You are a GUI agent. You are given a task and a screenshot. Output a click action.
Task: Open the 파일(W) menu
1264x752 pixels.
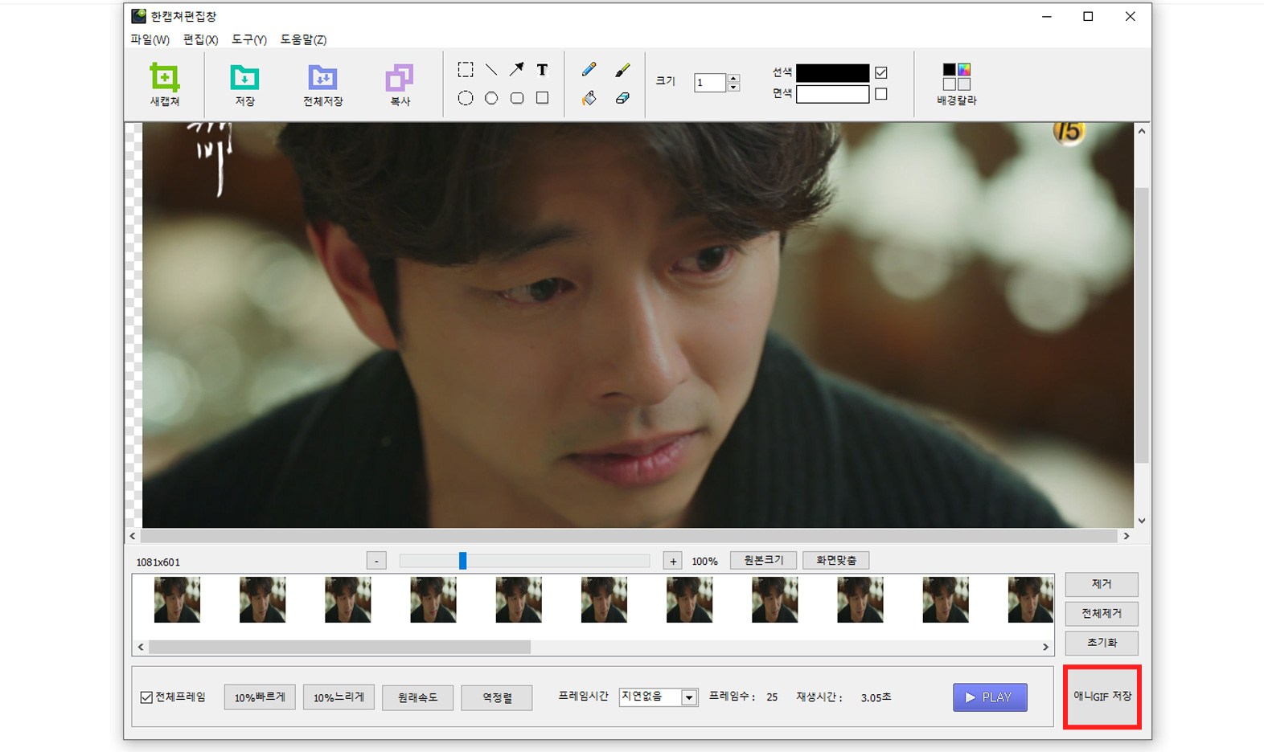pos(150,39)
